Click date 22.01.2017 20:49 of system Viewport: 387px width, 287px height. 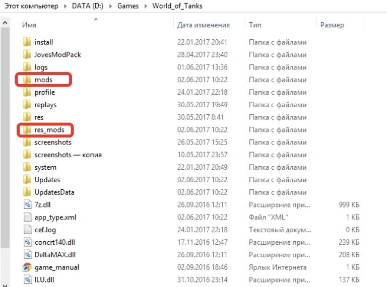(202, 167)
